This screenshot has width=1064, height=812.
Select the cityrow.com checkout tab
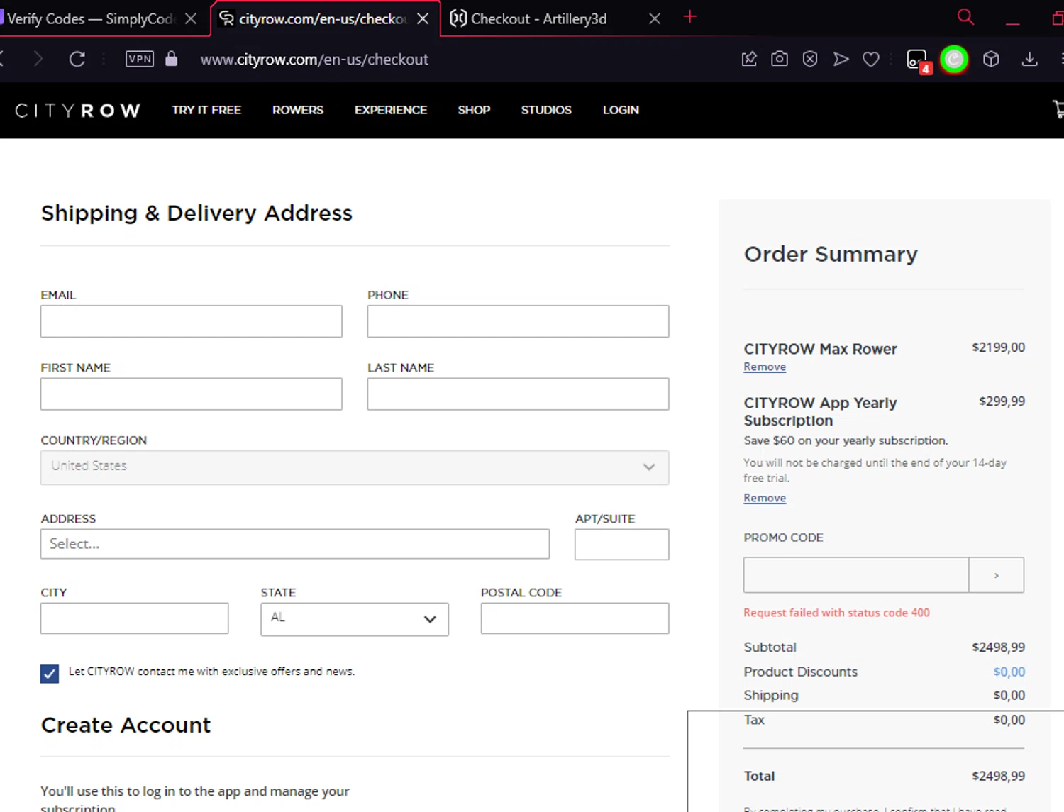[323, 18]
